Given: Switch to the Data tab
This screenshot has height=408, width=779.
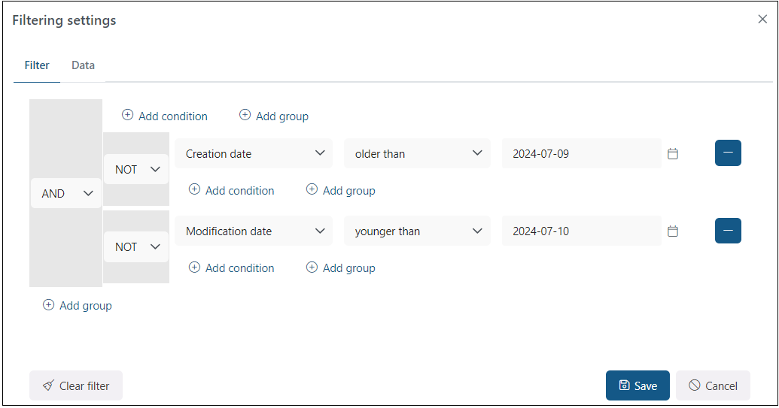Looking at the screenshot, I should click(83, 65).
